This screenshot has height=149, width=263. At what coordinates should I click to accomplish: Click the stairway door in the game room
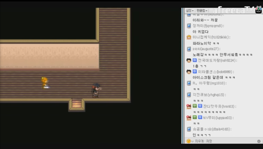[x=77, y=104]
